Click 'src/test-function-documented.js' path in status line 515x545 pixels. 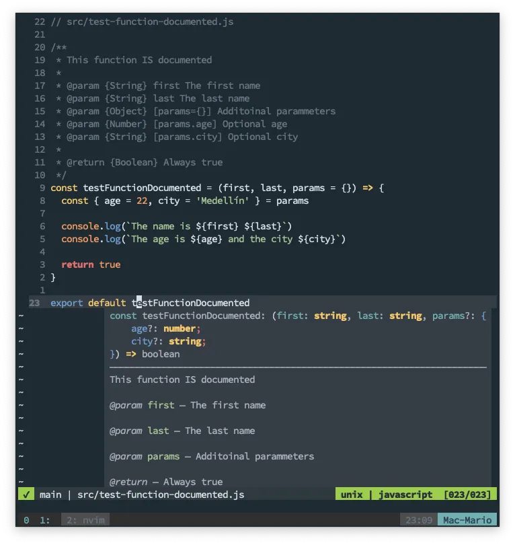pyautogui.click(x=161, y=495)
